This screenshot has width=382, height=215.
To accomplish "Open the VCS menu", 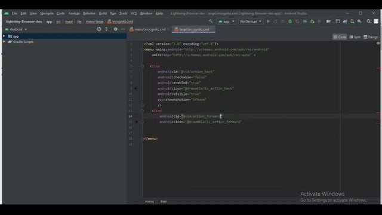I will [134, 13].
